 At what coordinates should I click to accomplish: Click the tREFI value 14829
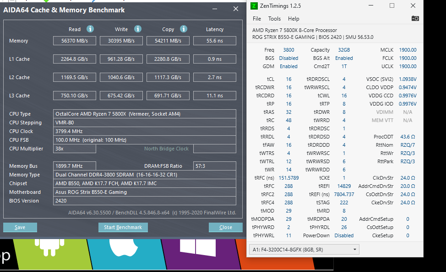coord(344,186)
